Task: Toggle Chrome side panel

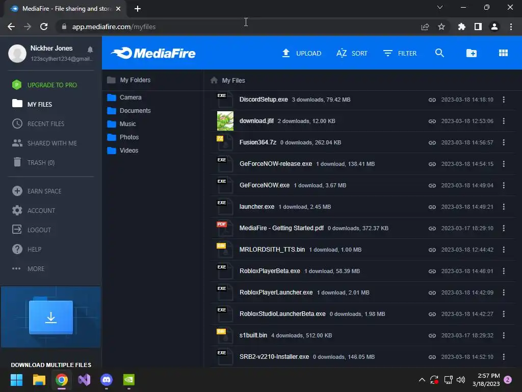Action: click(478, 27)
